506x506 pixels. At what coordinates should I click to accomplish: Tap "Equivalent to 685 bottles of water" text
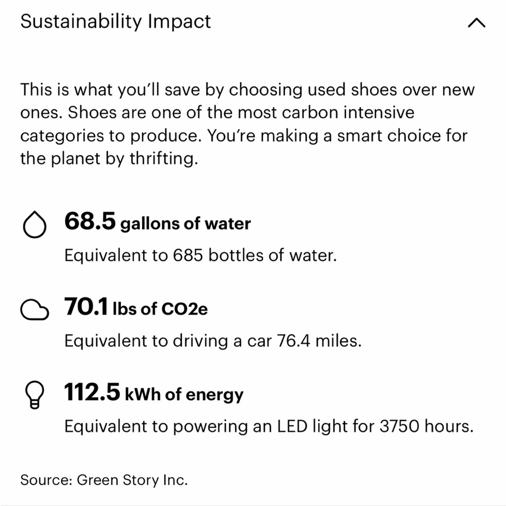200,256
